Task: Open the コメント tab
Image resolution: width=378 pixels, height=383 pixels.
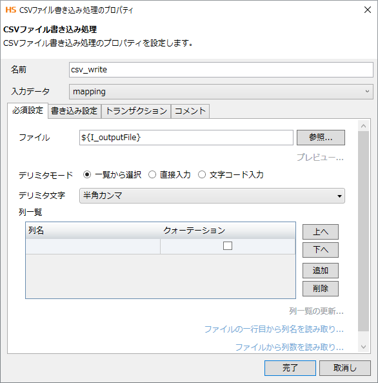Action: 190,111
